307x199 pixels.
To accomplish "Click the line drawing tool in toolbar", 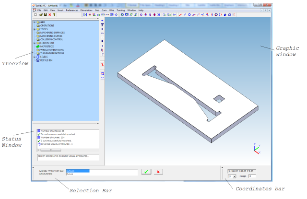I will 185,14.
